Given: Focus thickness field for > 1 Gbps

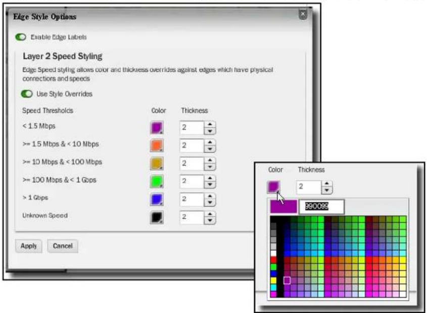Looking at the screenshot, I should (192, 199).
